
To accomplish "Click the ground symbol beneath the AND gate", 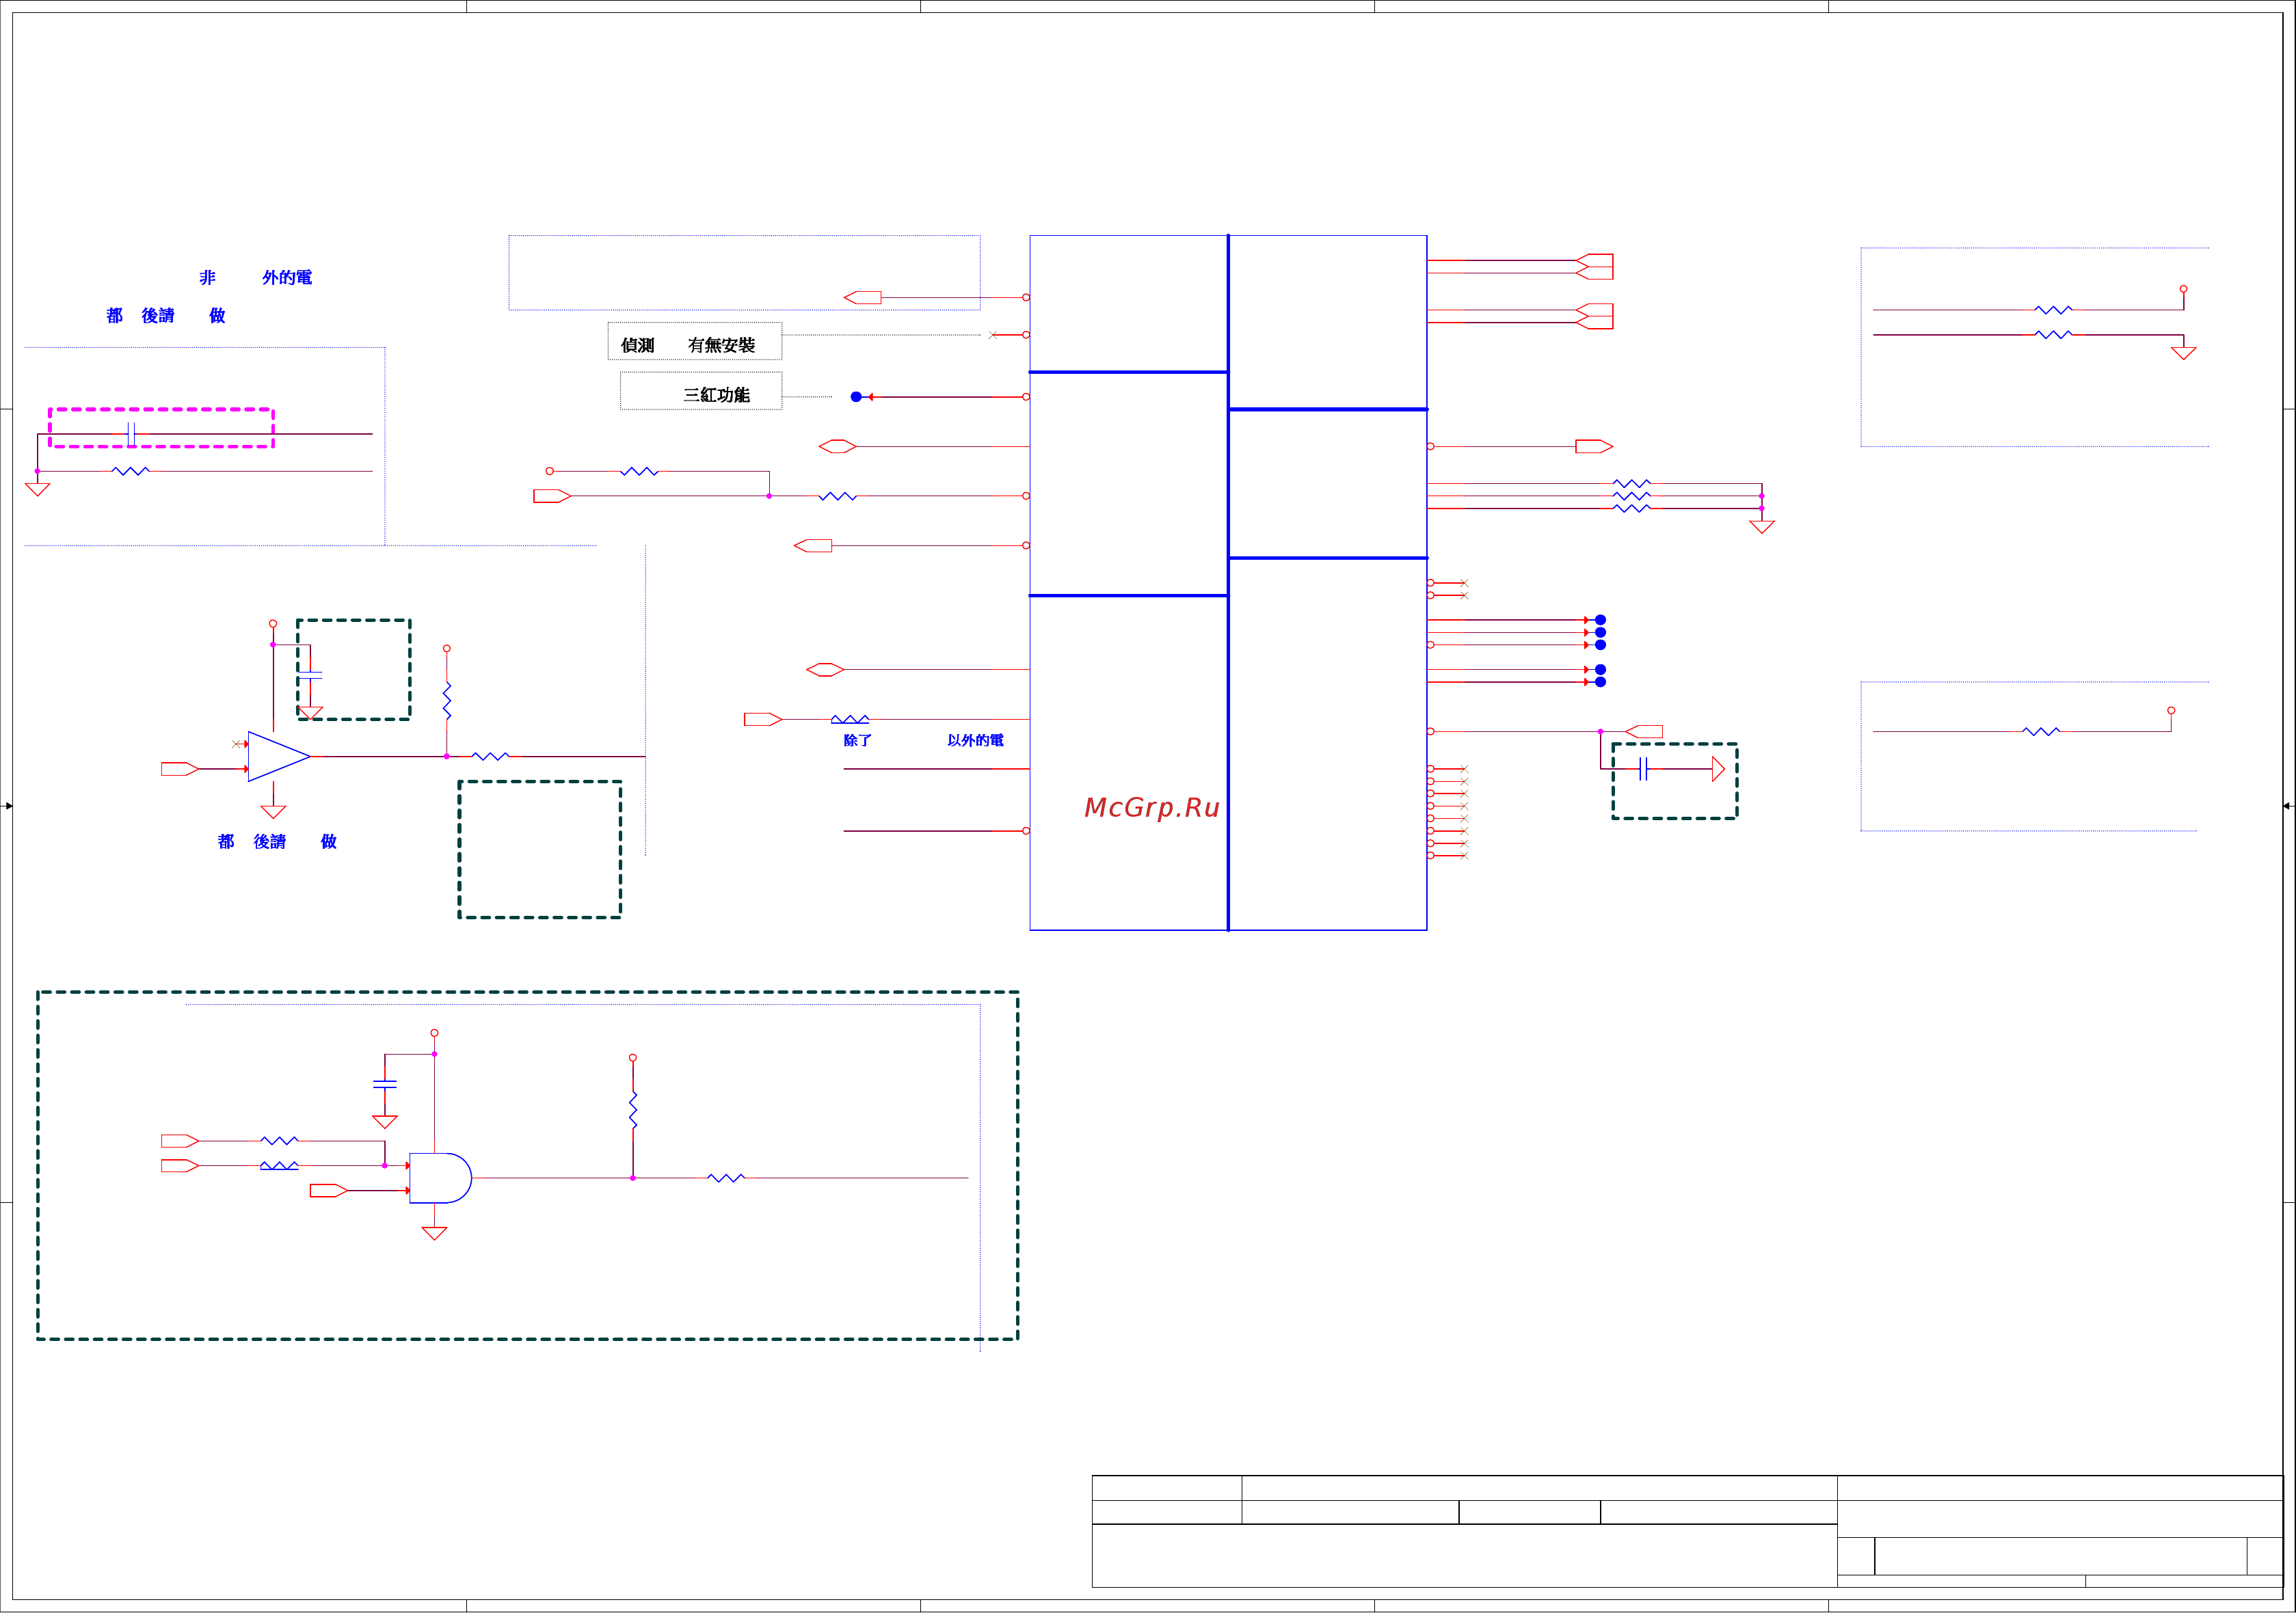I will pos(434,1233).
